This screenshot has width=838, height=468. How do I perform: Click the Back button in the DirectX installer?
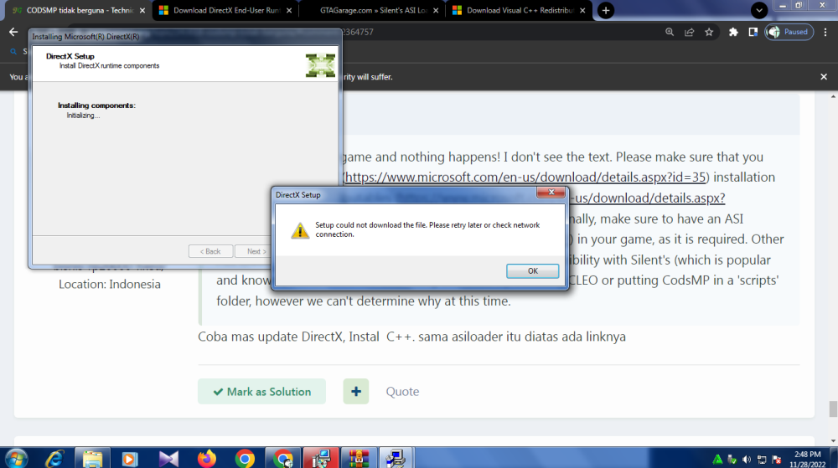click(x=210, y=251)
